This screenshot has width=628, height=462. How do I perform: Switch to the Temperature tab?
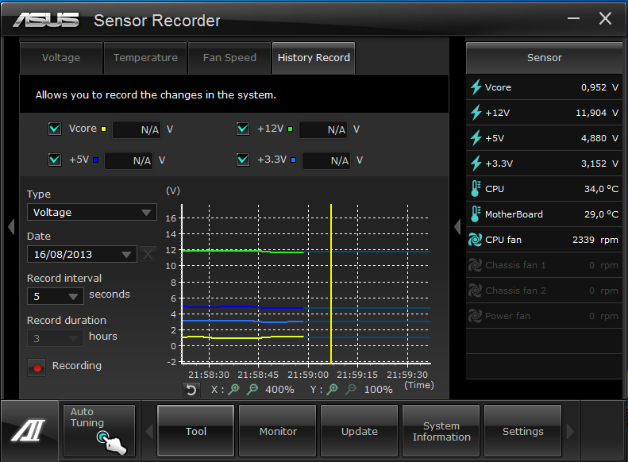coord(145,58)
